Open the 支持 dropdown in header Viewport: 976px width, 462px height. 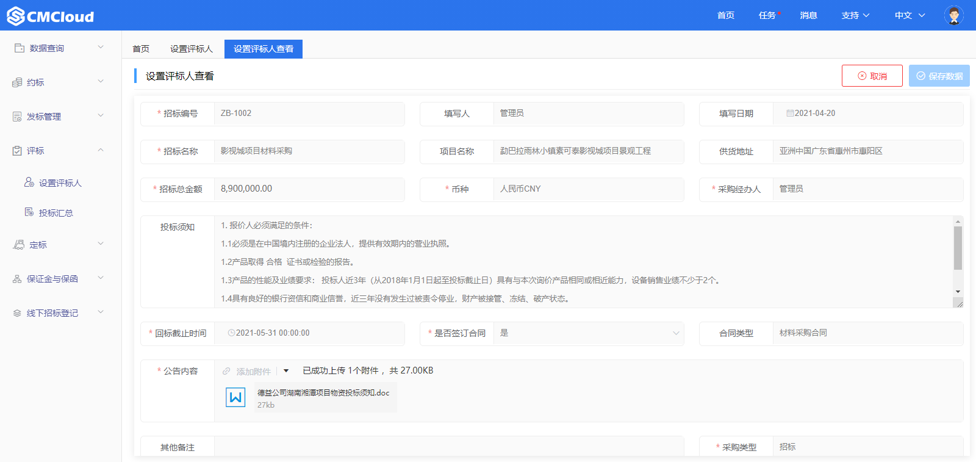[855, 15]
